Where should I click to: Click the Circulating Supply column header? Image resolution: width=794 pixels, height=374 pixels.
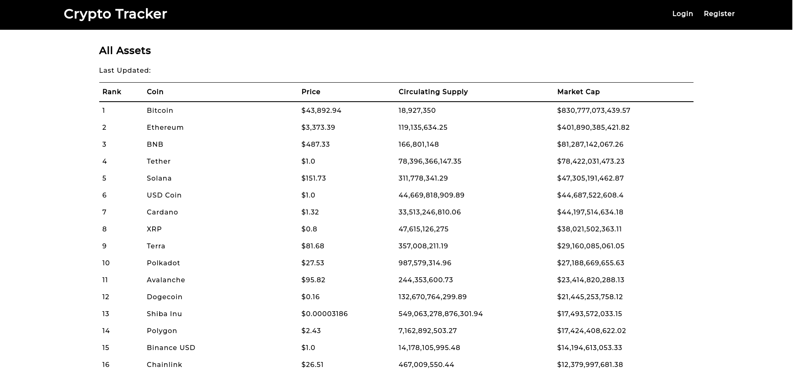click(x=433, y=92)
